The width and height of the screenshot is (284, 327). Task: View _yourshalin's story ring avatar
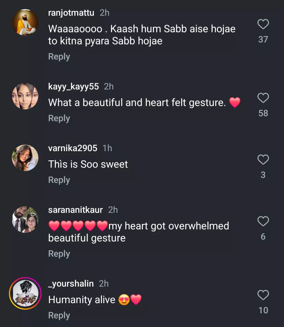[x=25, y=293]
